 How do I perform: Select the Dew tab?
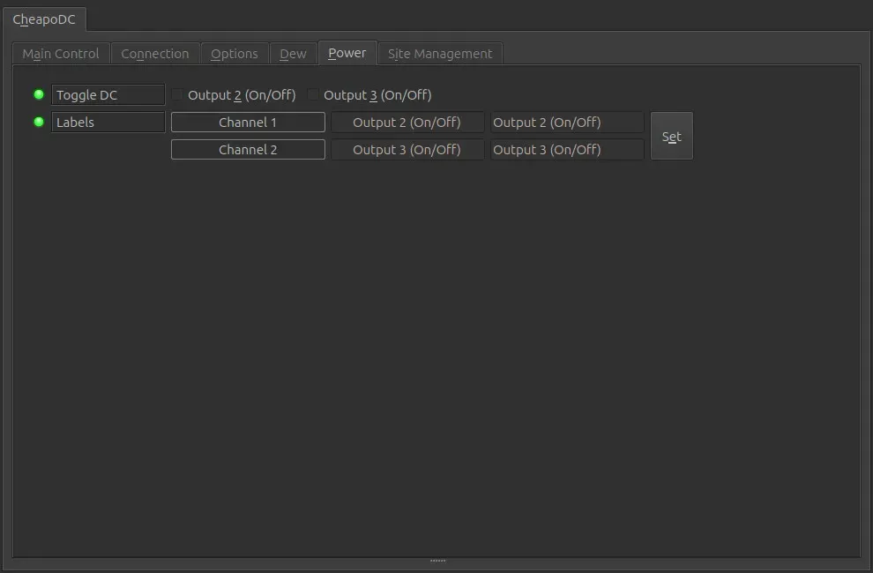[293, 54]
